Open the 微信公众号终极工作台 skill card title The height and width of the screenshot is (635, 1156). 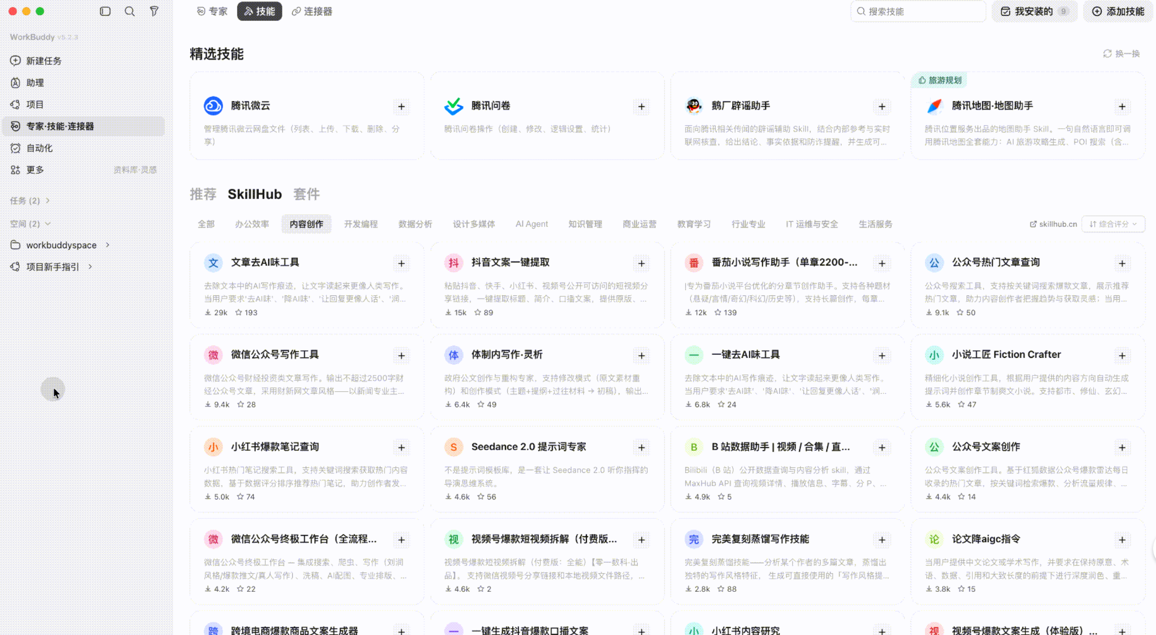point(304,539)
